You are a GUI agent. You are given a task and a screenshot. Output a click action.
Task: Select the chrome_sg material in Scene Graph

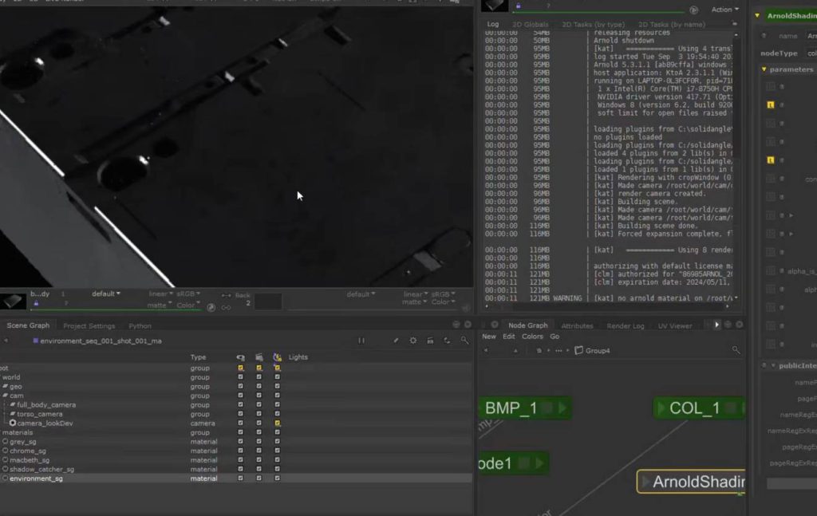(x=30, y=451)
